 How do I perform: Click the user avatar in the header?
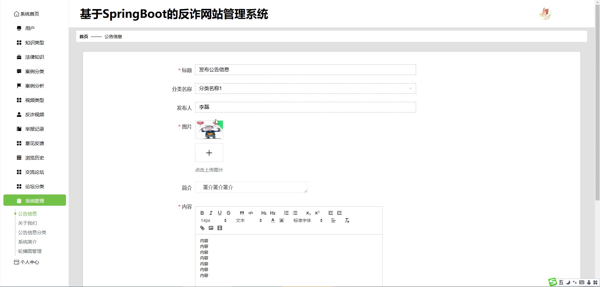(545, 14)
